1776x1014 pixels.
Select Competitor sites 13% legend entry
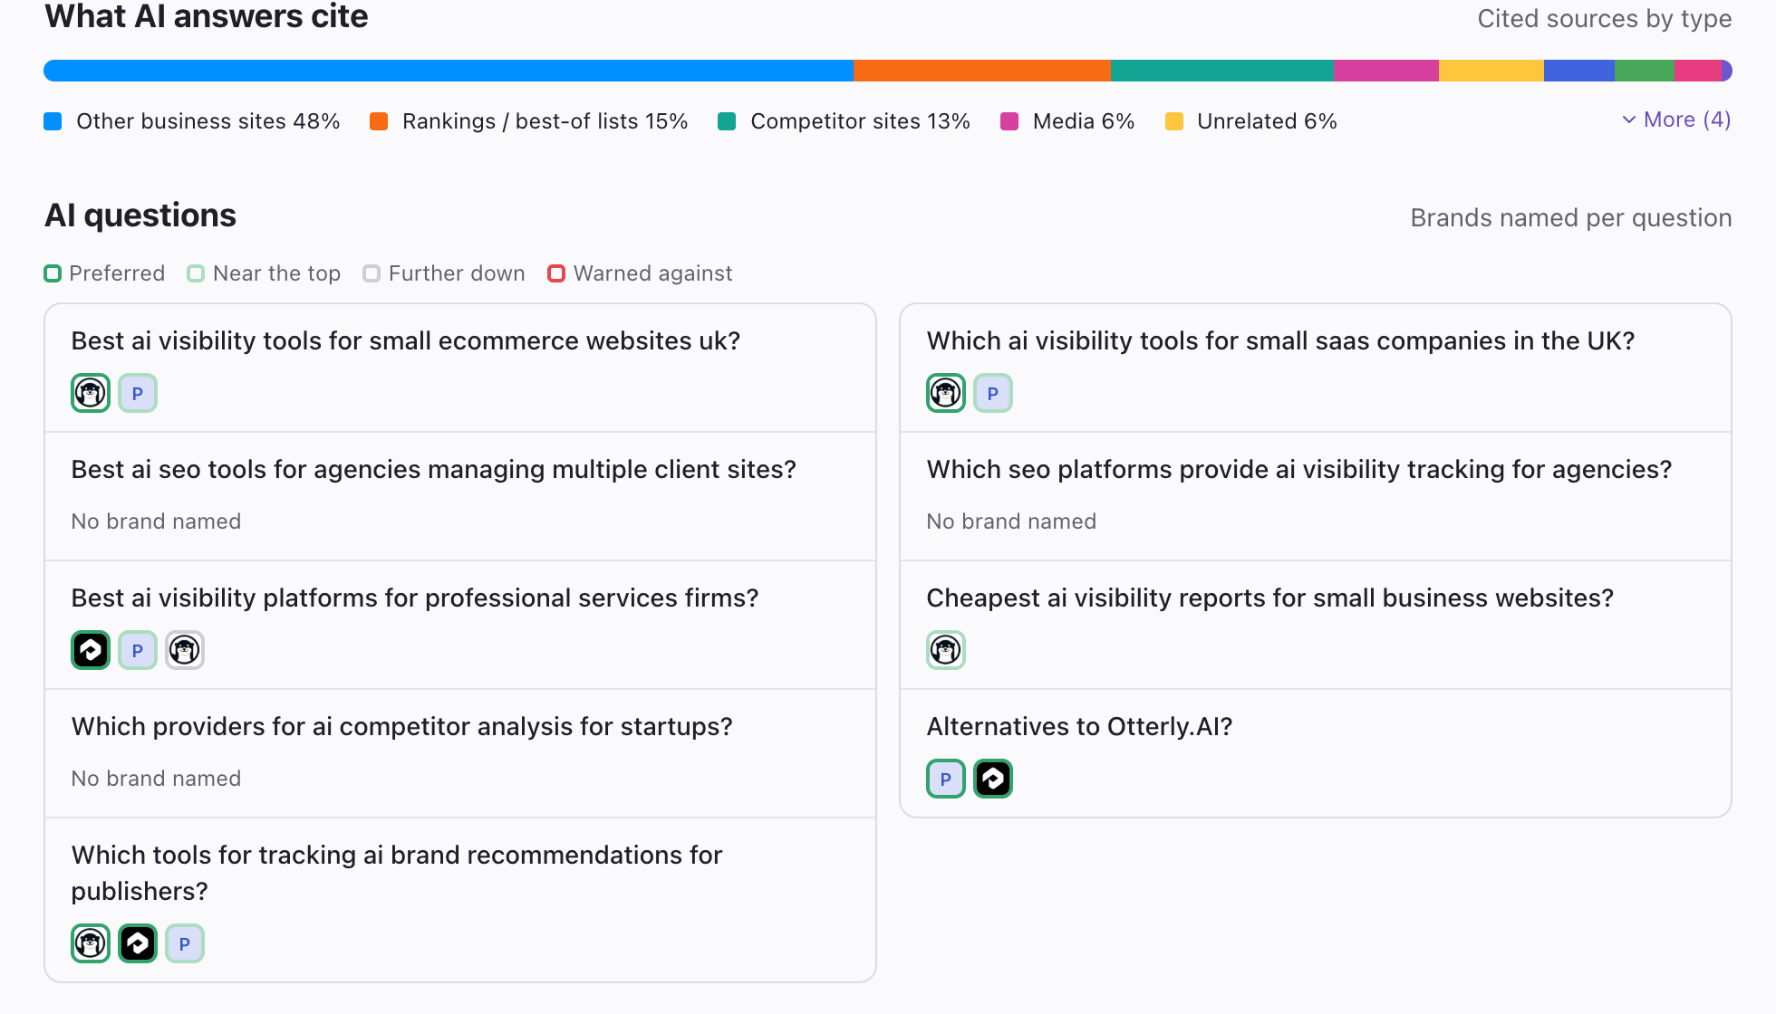coord(845,121)
